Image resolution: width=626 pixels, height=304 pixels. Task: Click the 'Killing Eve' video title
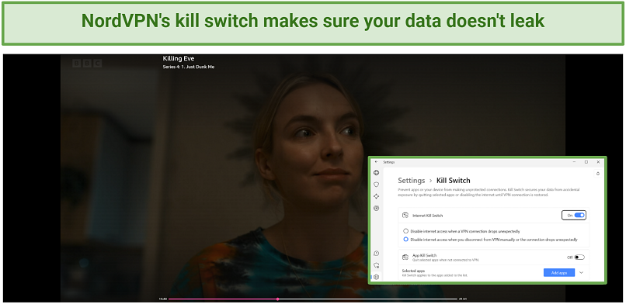pos(179,59)
